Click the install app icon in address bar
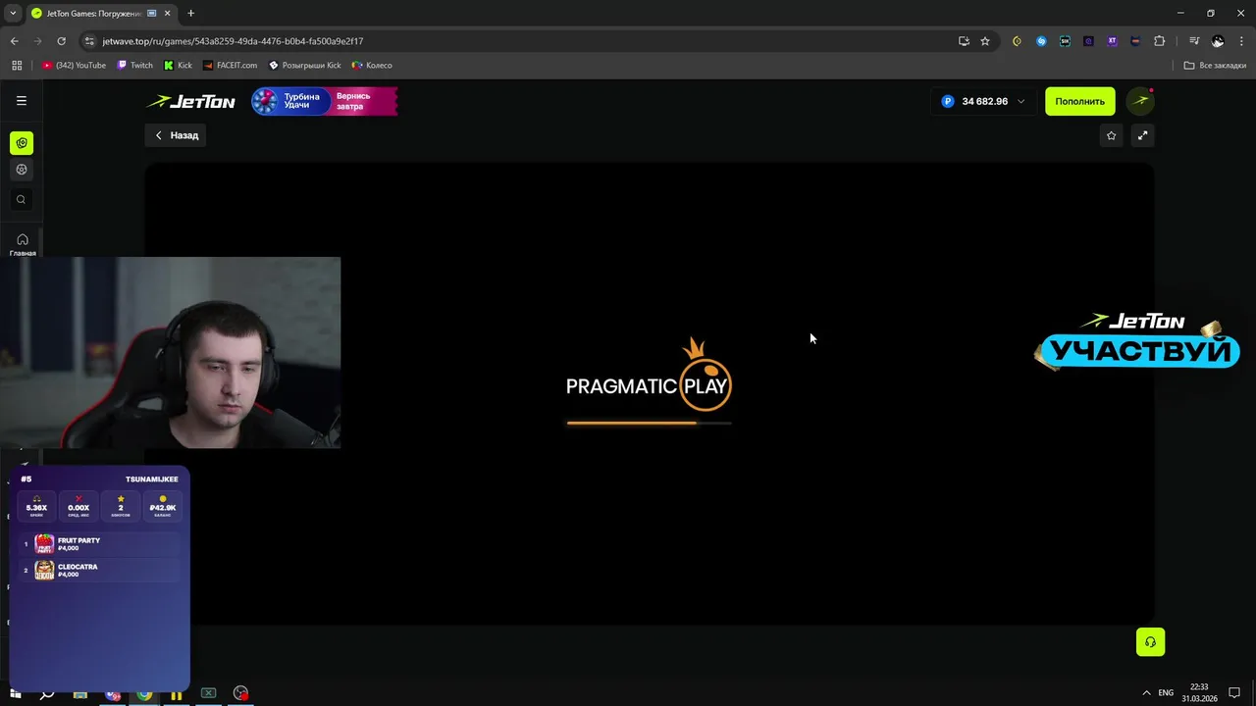This screenshot has width=1256, height=706. coord(964,41)
